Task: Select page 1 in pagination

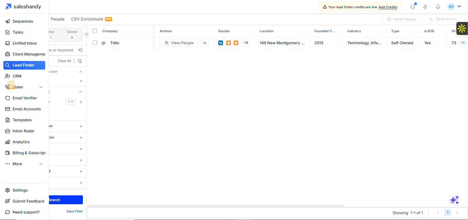Action: 447,213
